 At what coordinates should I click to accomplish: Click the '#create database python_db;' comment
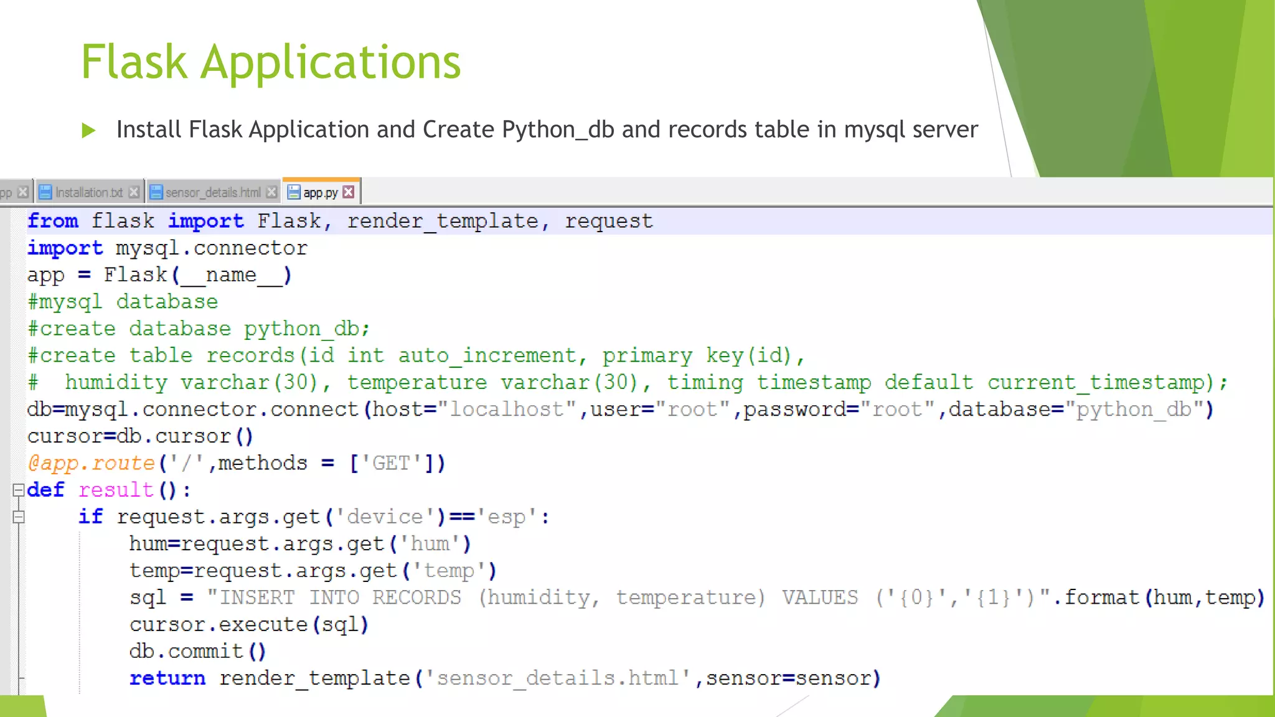(x=199, y=329)
